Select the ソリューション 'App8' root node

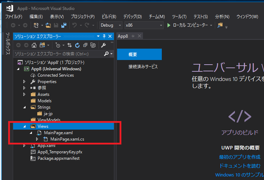tap(55, 62)
